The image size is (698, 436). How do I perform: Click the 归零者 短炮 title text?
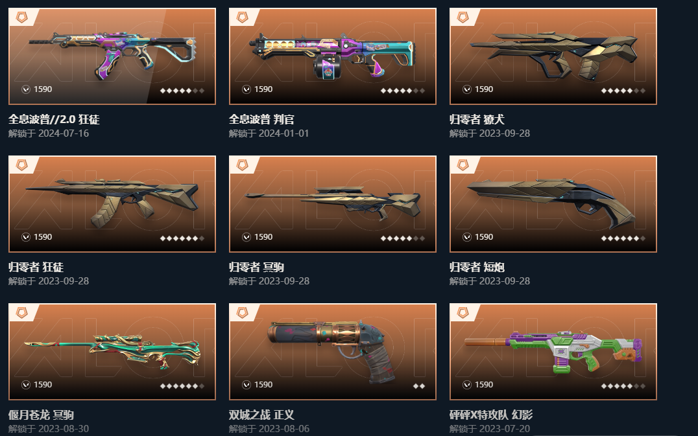tap(477, 267)
